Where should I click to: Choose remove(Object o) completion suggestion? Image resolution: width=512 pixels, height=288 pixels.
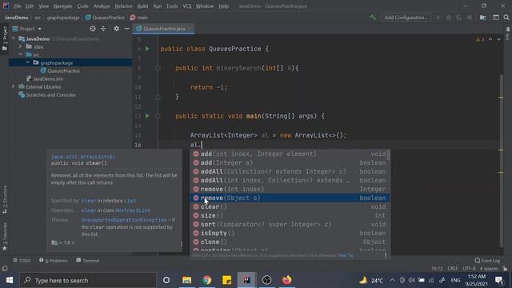(290, 198)
